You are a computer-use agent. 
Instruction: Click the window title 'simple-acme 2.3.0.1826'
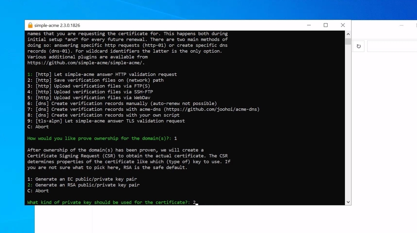pos(57,25)
